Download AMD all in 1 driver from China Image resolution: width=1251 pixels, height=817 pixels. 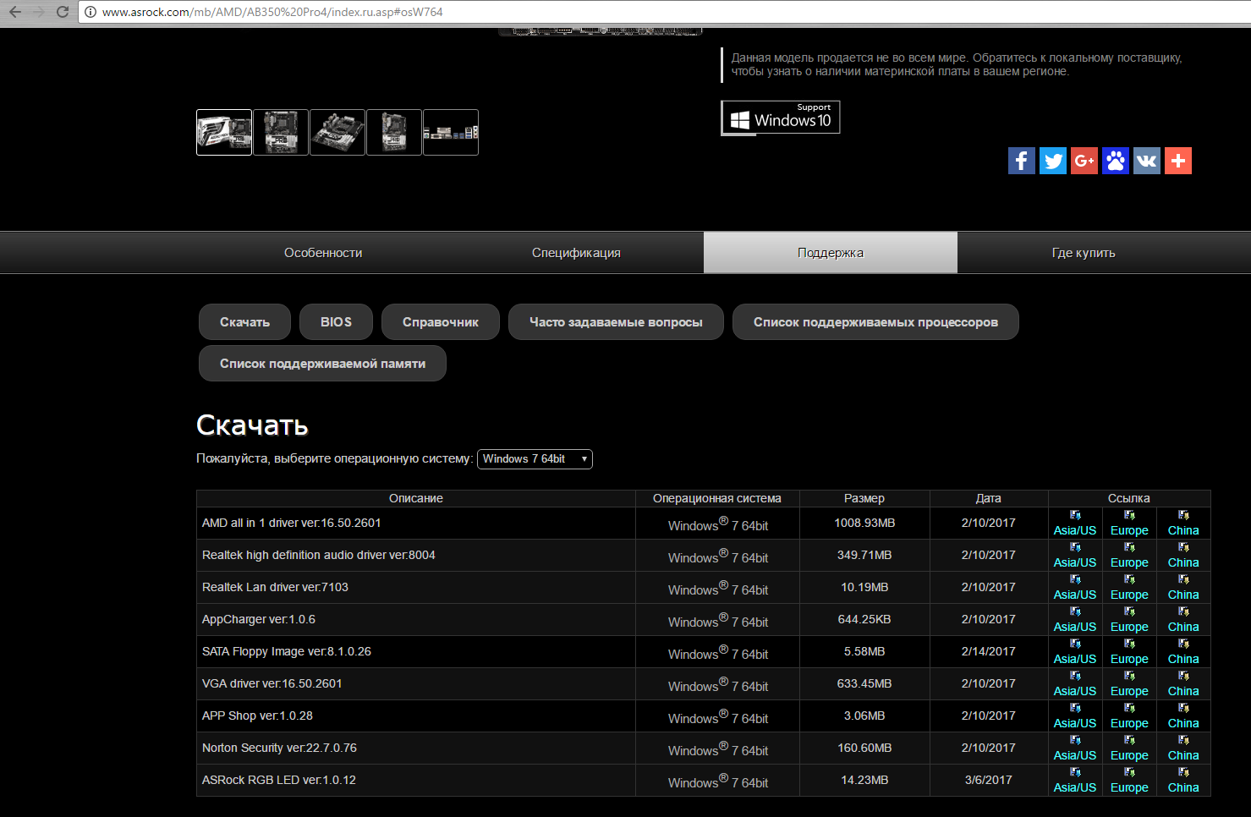coord(1183,523)
